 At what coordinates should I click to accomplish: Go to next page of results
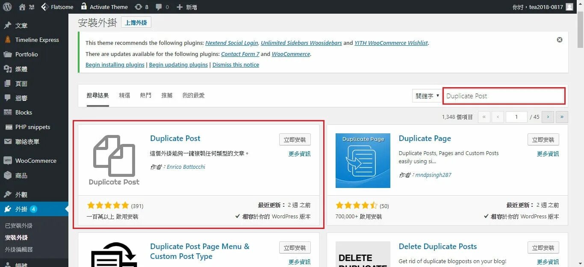click(x=548, y=117)
